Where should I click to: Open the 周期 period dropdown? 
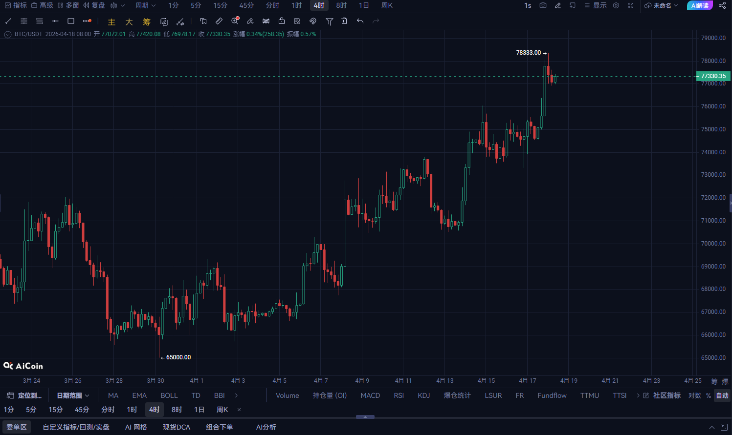(146, 5)
